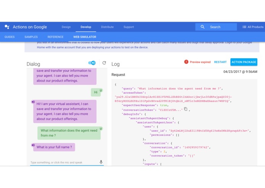Click the Log heading
This screenshot has width=265, height=188.
[x=116, y=64]
